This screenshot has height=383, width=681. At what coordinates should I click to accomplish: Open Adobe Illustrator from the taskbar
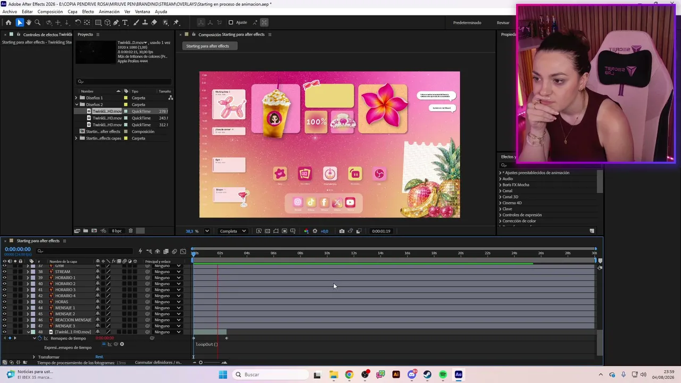pos(396,374)
